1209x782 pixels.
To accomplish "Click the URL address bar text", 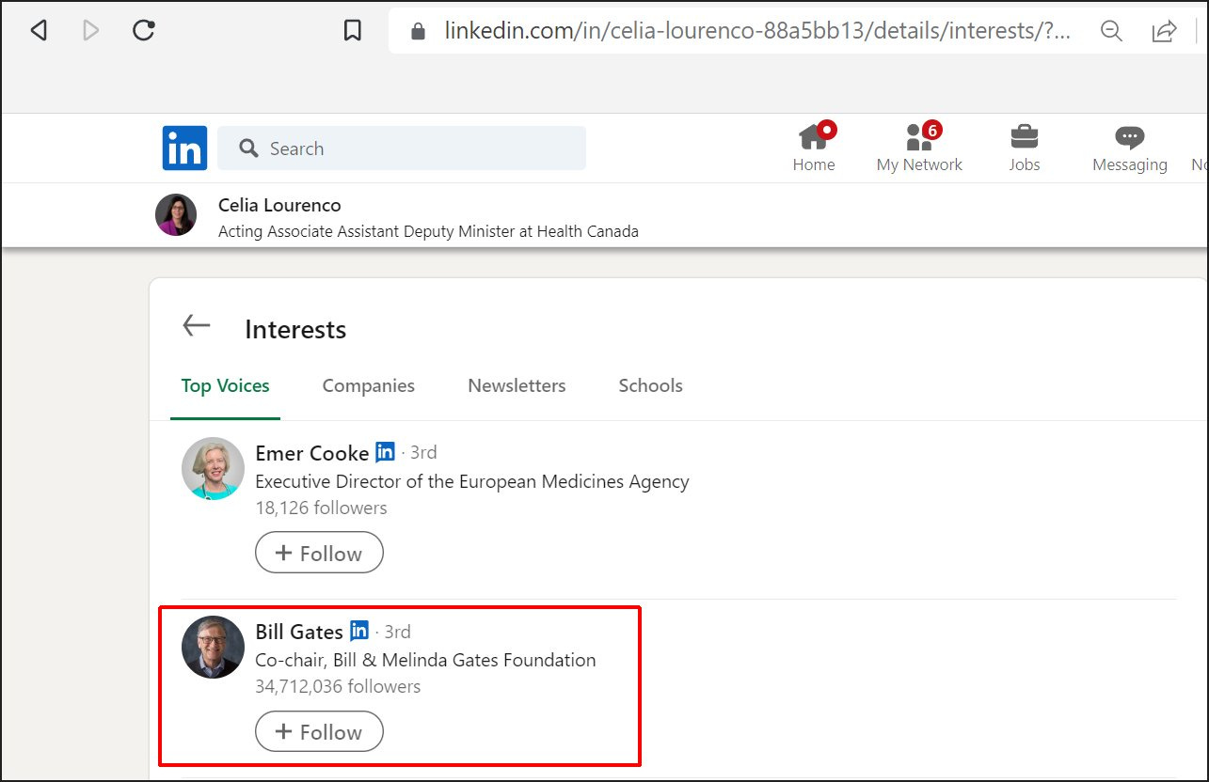I will (x=757, y=31).
